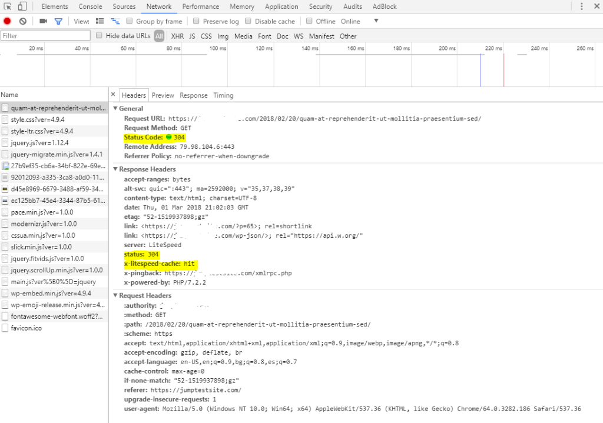Click the inspect element picker icon
The image size is (603, 423).
[8, 6]
